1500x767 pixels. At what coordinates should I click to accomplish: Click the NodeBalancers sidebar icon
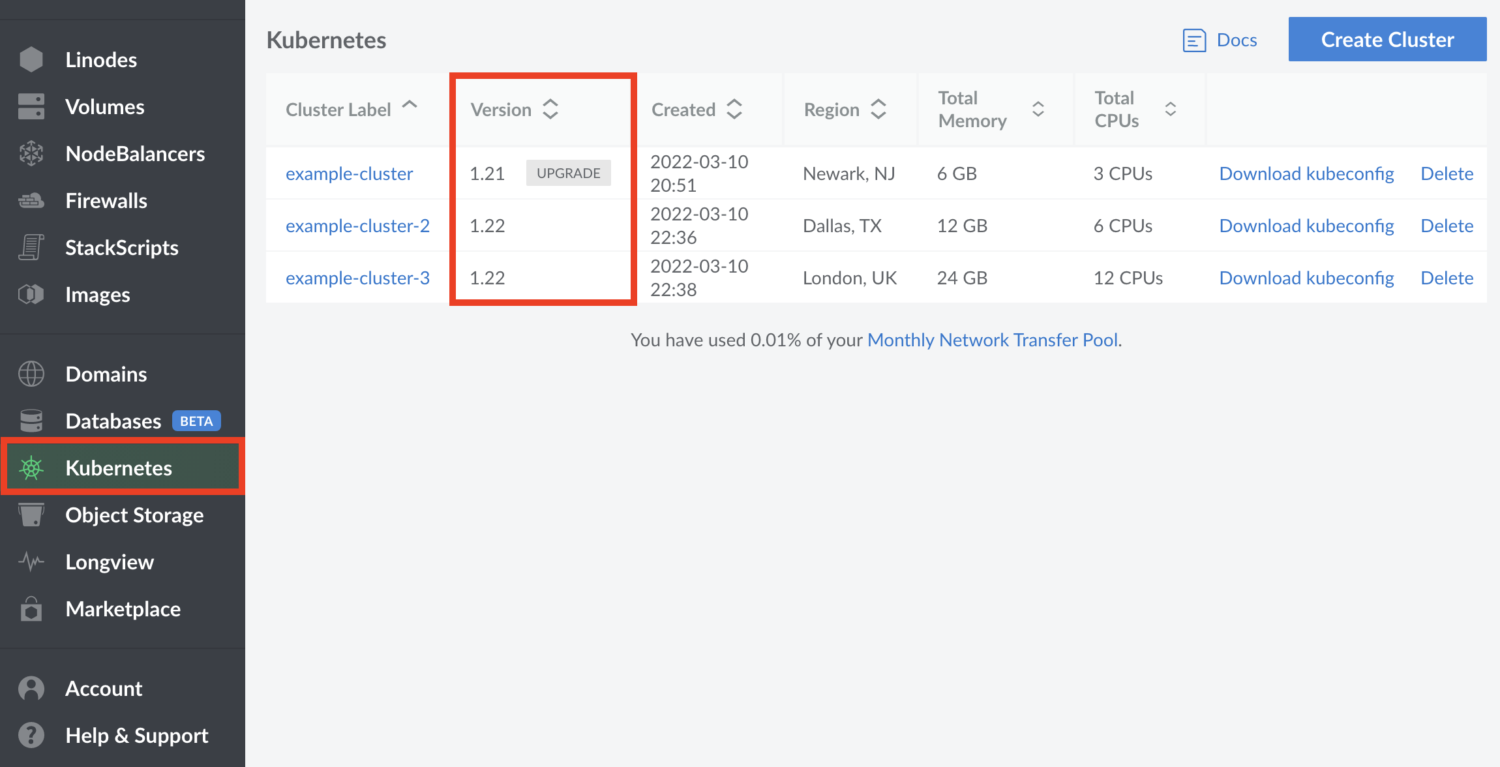pyautogui.click(x=30, y=153)
